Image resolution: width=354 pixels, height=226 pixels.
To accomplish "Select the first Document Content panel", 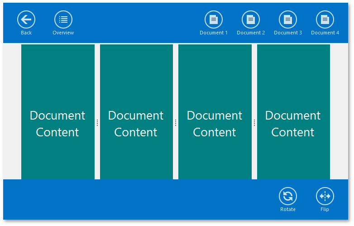I will point(58,112).
